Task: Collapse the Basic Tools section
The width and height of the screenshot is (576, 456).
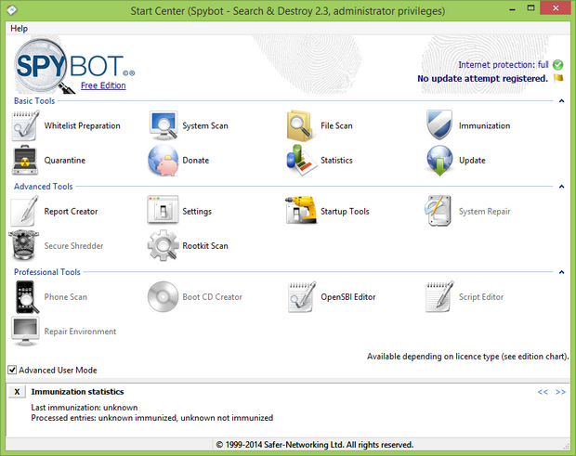Action: (561, 100)
